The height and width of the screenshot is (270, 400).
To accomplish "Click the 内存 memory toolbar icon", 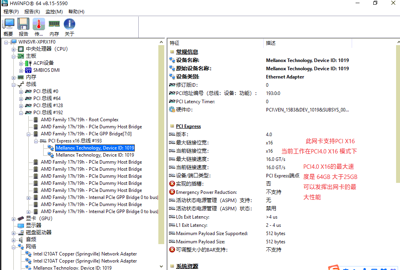I will 54,24.
